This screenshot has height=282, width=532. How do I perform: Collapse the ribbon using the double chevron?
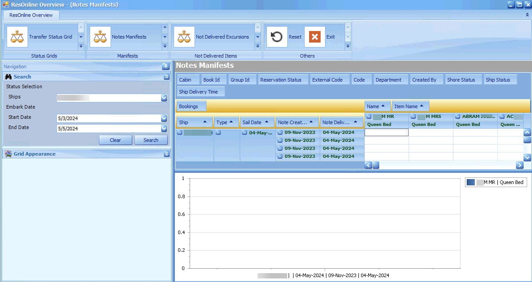527,15
